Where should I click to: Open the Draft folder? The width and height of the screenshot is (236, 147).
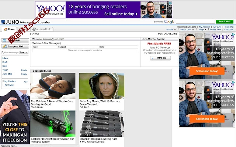point(5,62)
